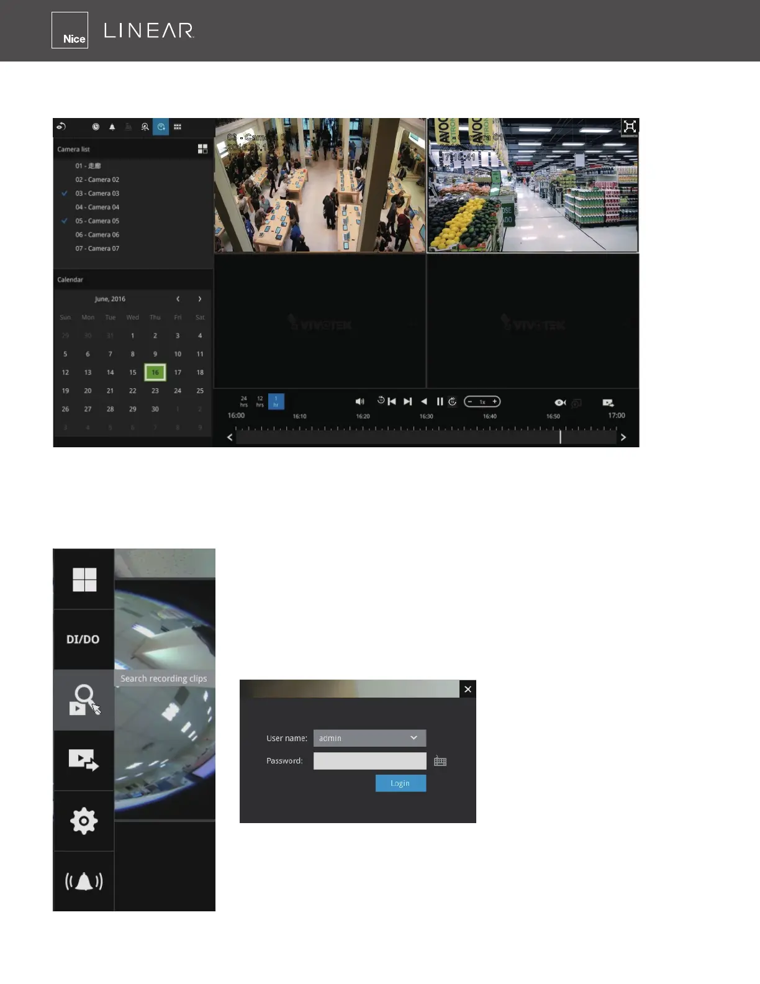This screenshot has width=760, height=984.
Task: Click the on-screen keyboard icon beside Password
Action: 440,761
